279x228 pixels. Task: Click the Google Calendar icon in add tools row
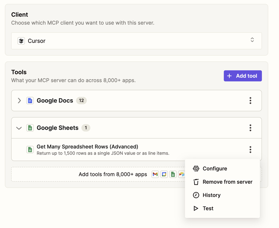pyautogui.click(x=164, y=175)
